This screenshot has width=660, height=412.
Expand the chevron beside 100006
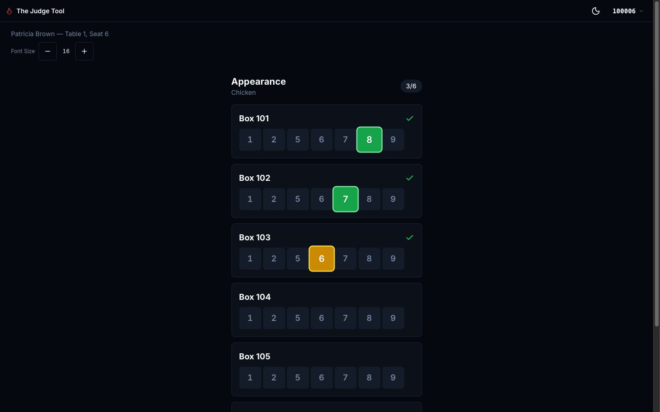point(642,11)
